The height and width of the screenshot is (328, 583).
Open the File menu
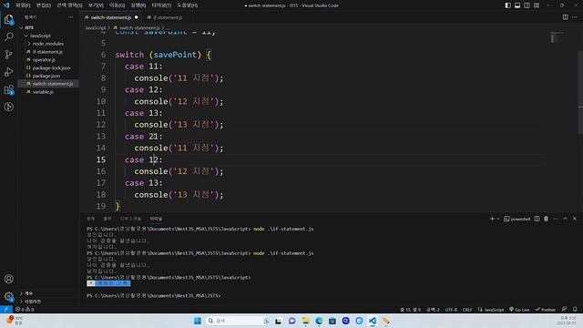23,5
